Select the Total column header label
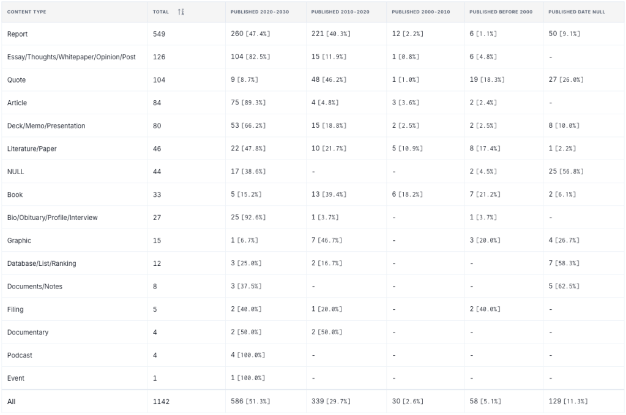Screen dimensions: 626x415 pos(160,12)
